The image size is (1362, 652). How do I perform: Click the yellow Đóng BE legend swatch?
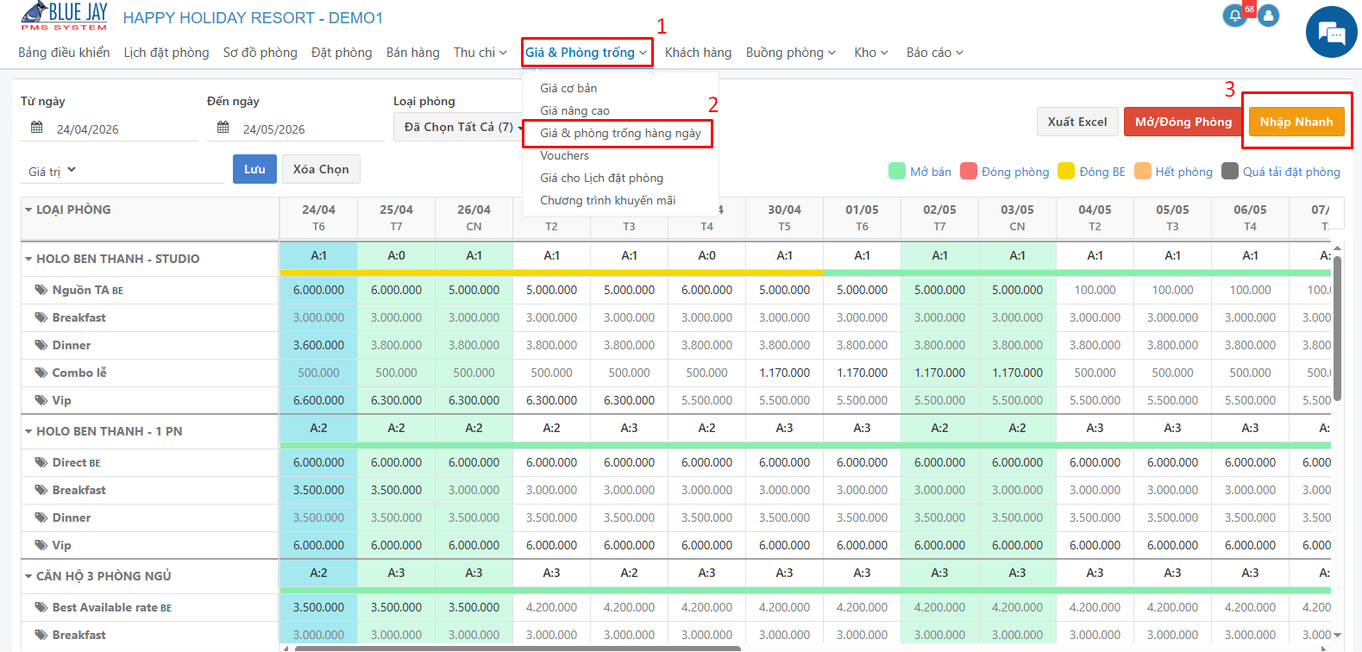coord(1066,171)
